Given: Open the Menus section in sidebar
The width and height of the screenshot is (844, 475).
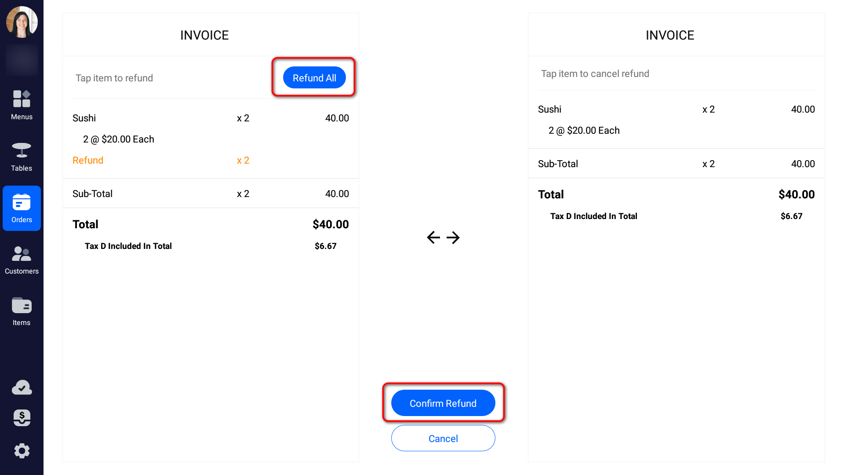Looking at the screenshot, I should point(22,105).
